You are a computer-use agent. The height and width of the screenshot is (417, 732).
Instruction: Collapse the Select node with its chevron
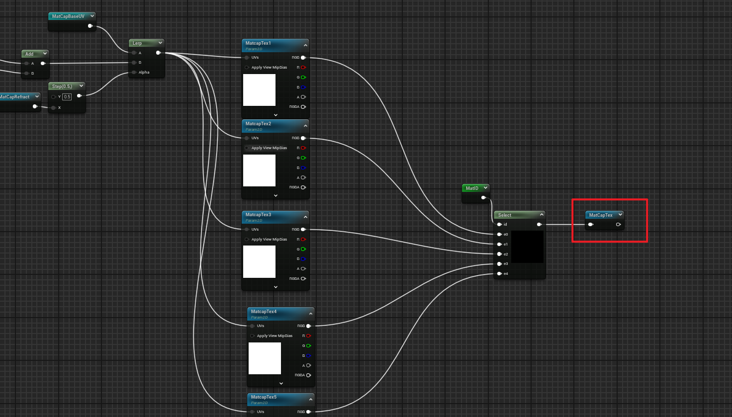[542, 215]
